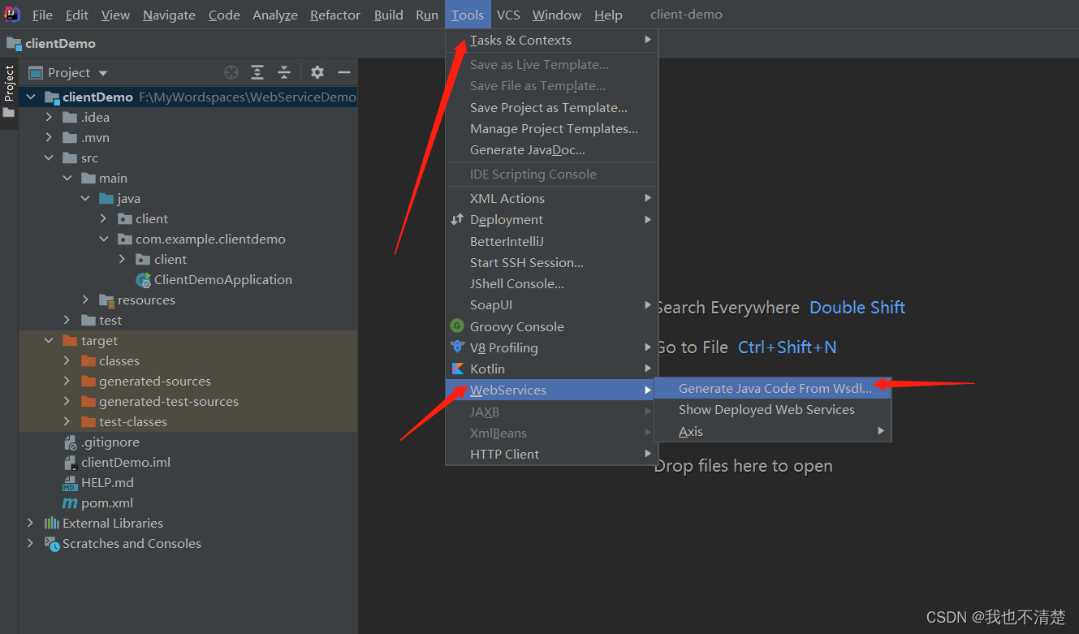Click the External Libraries icon
Screen dimensions: 1079x634
52,523
